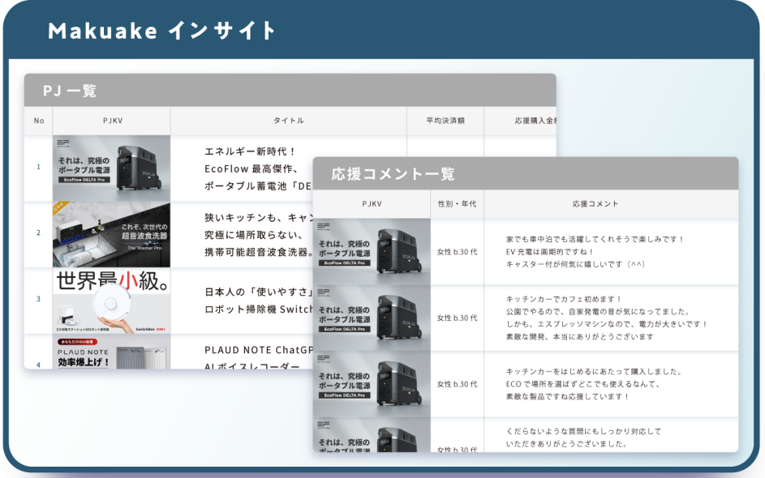Click title text 日本人の「使いやすさ」
The width and height of the screenshot is (765, 478).
pyautogui.click(x=258, y=292)
